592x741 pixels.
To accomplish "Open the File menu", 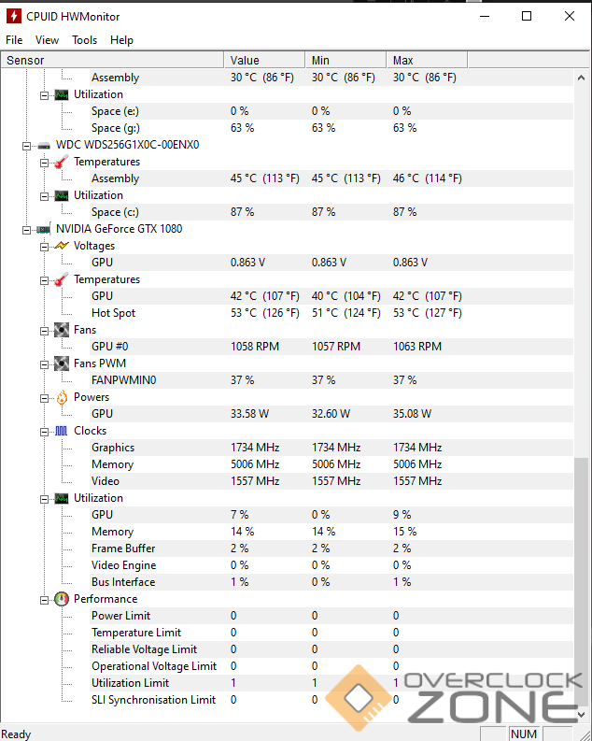I will (x=14, y=40).
